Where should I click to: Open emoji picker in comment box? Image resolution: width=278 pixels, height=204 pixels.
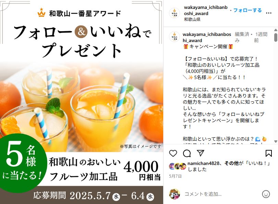point(266,194)
